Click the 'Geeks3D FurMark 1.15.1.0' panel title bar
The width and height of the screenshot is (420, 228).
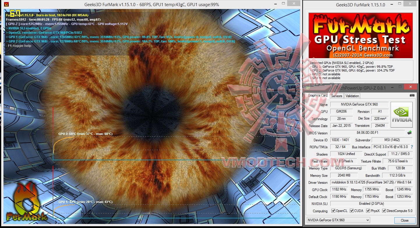pyautogui.click(x=361, y=5)
